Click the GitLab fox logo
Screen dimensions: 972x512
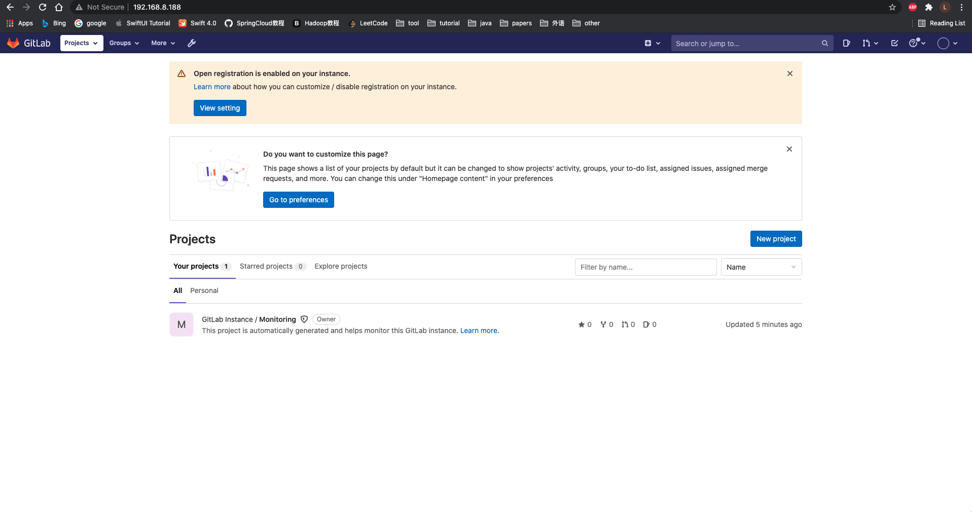(x=13, y=43)
